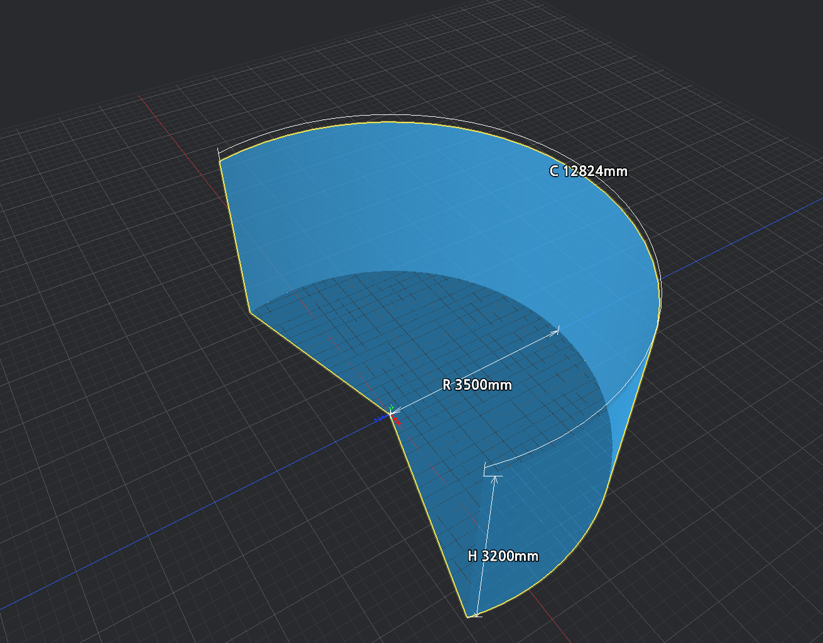Click the top arrowhead of the height dimension
The image size is (823, 643).
496,480
